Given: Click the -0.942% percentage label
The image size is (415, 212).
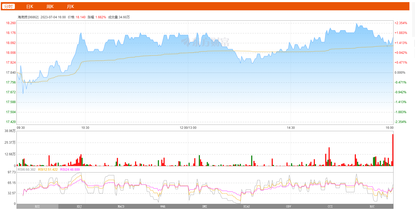Looking at the screenshot, I should [401, 92].
